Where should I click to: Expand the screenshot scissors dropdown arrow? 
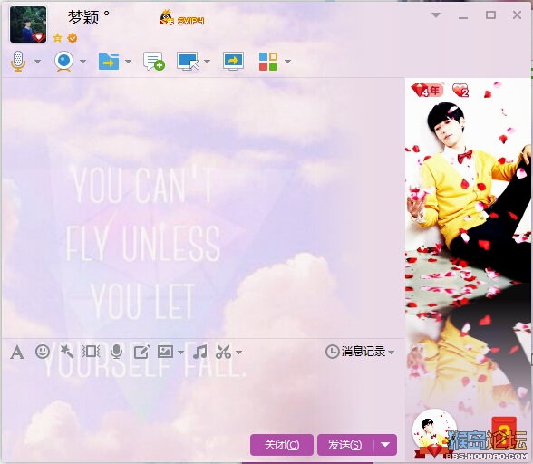(x=239, y=353)
